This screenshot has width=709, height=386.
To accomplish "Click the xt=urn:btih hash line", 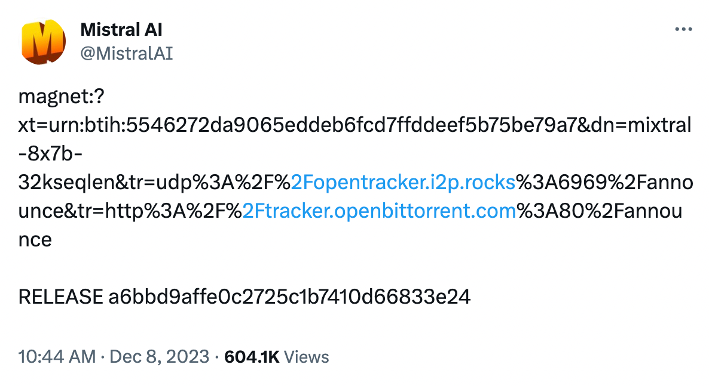I will coord(355,125).
